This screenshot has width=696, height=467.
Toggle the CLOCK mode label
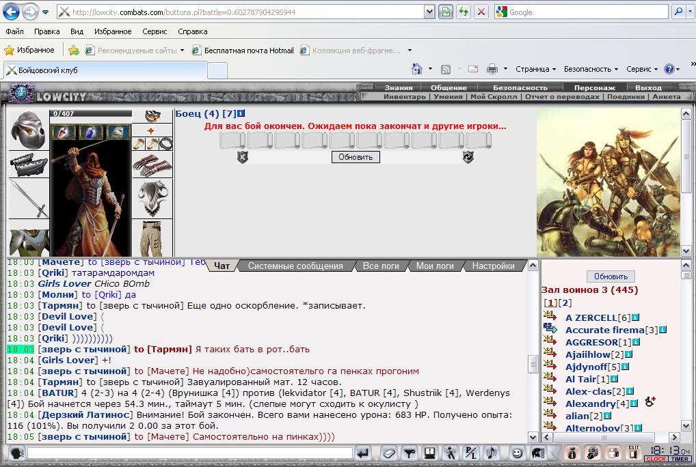pos(656,459)
